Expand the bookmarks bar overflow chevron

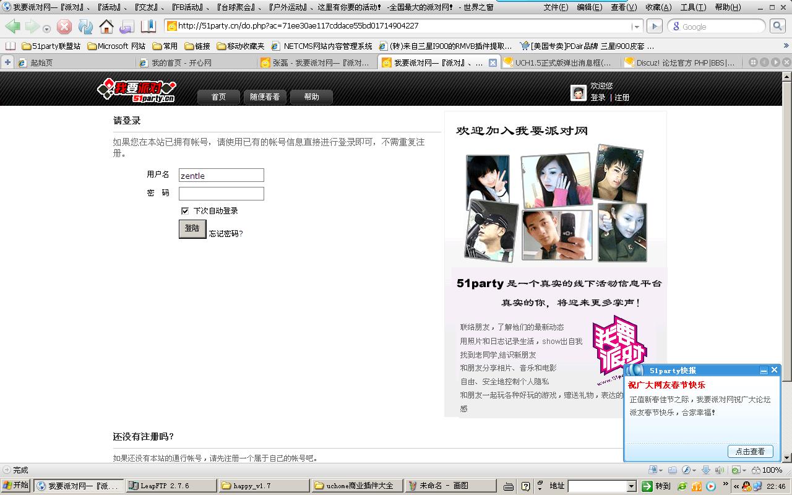point(785,46)
